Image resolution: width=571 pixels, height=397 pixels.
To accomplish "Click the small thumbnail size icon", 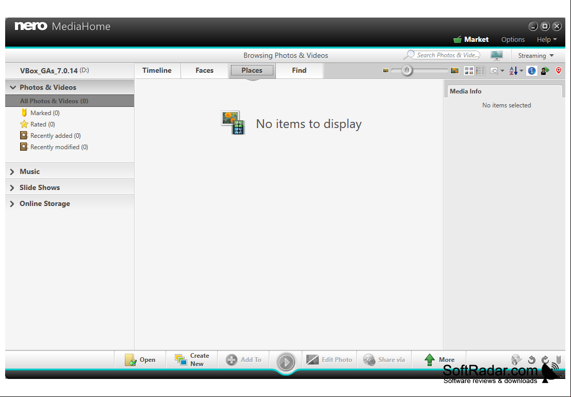I will pos(386,70).
